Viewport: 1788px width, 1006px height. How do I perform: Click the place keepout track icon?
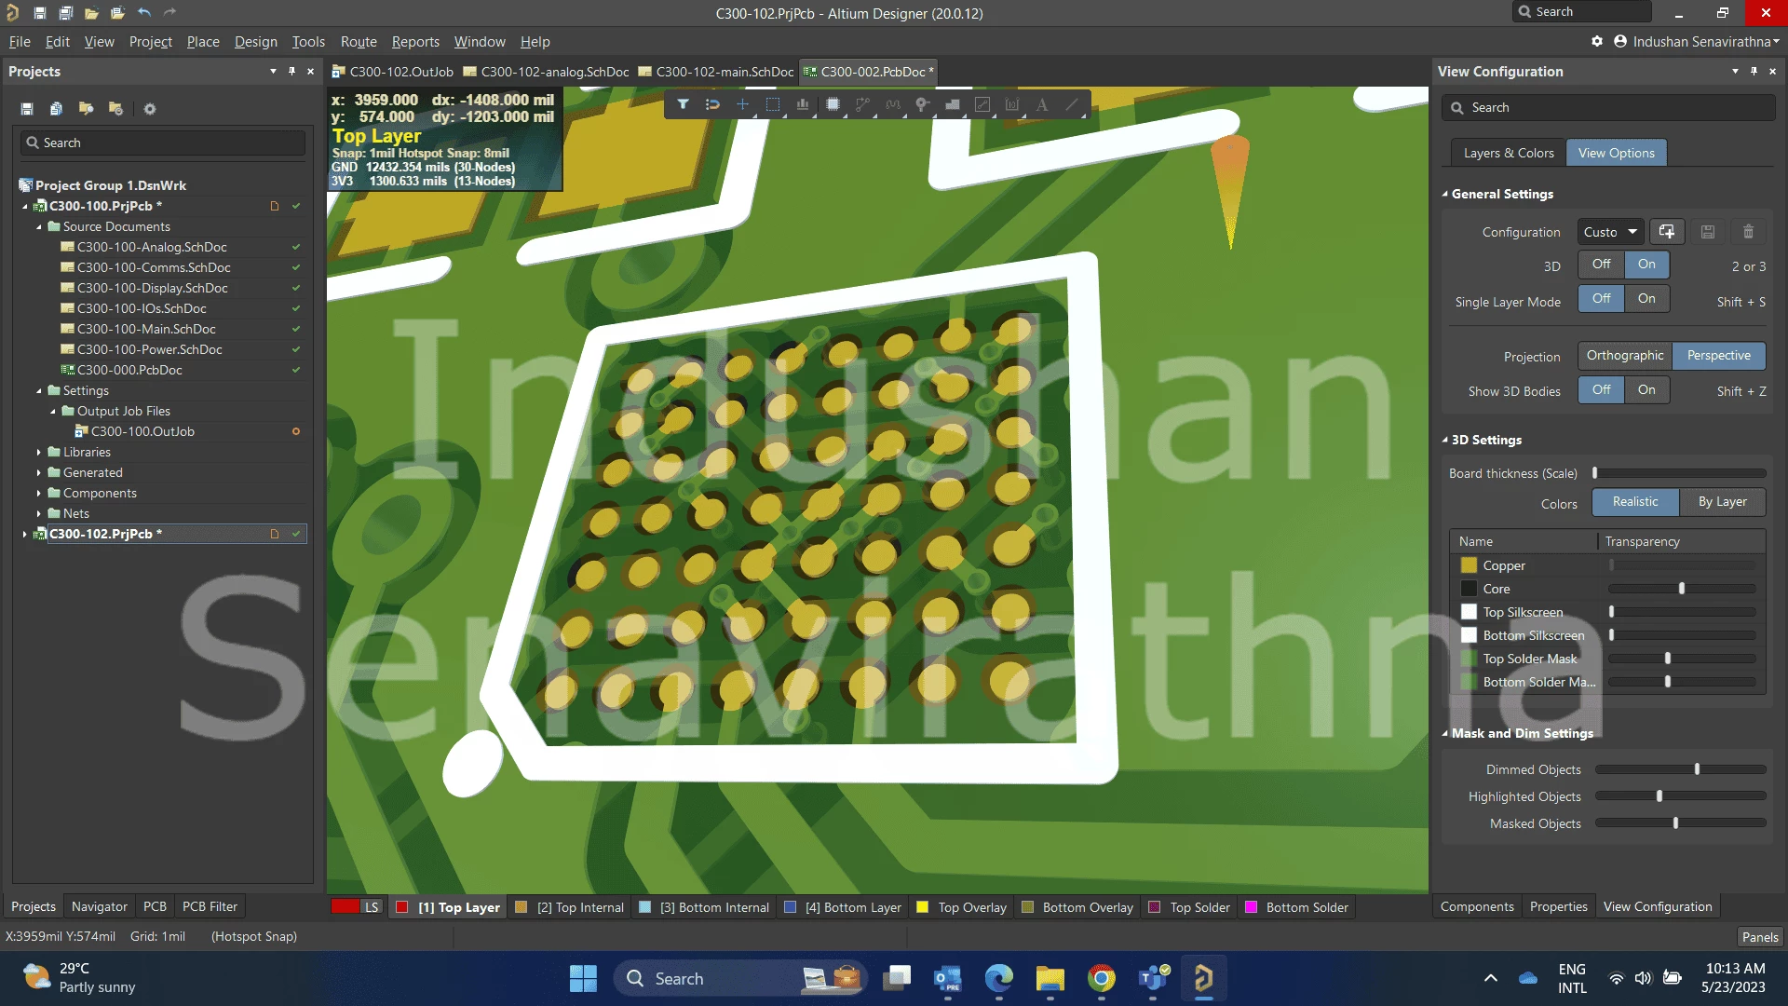point(982,104)
